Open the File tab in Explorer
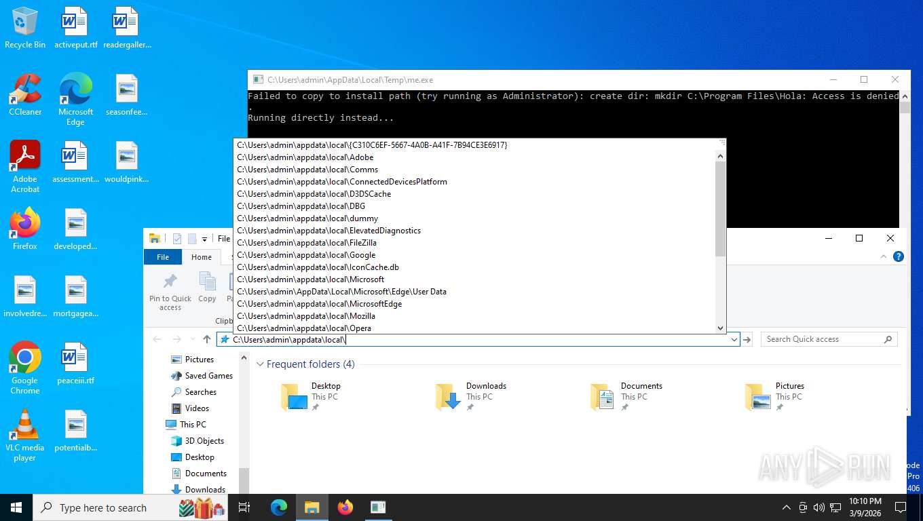The image size is (923, 521). (x=163, y=257)
